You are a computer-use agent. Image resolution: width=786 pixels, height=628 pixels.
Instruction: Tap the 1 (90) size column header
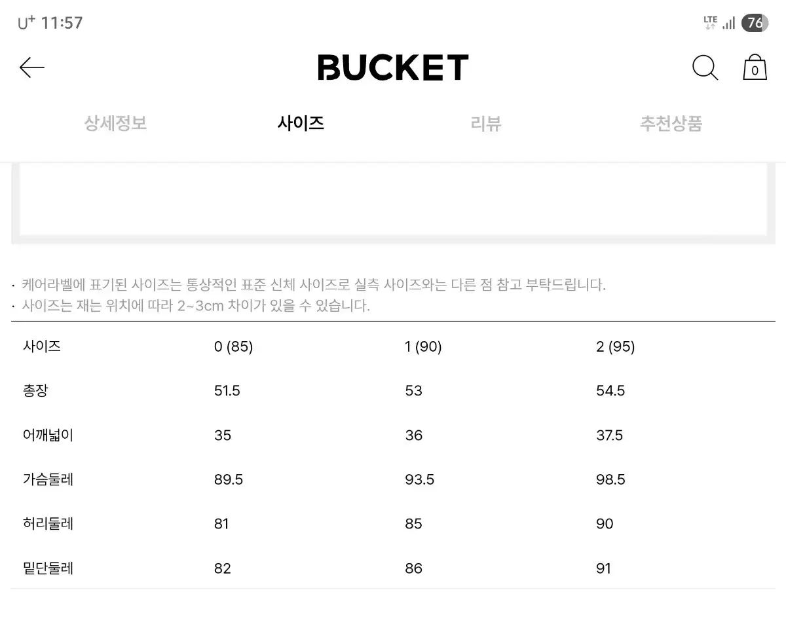pyautogui.click(x=423, y=346)
